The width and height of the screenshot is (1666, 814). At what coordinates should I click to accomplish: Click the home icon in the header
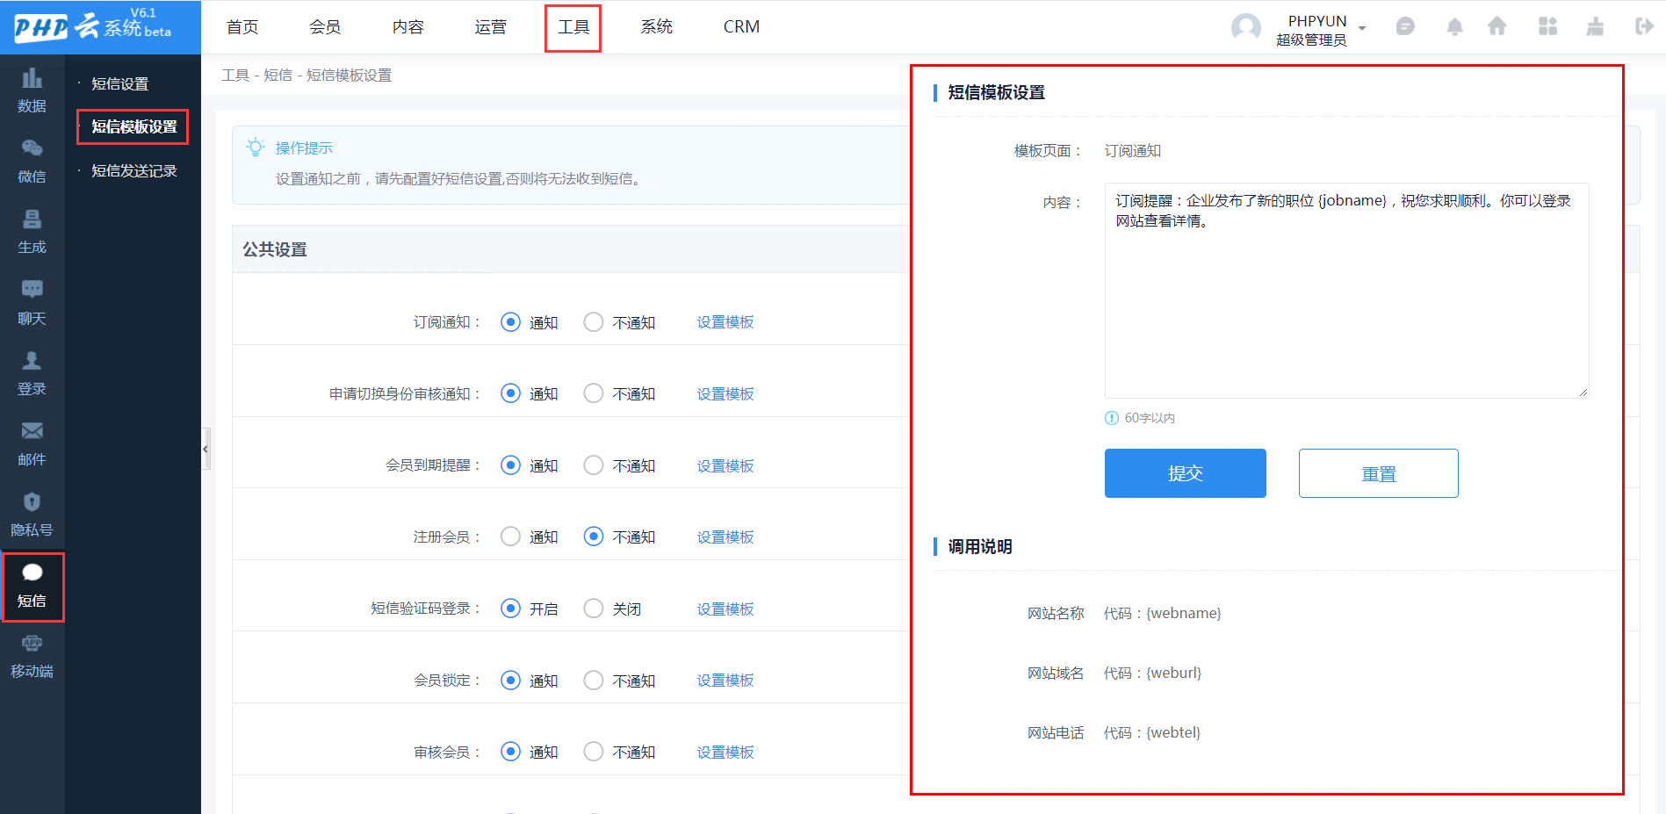[x=1497, y=26]
